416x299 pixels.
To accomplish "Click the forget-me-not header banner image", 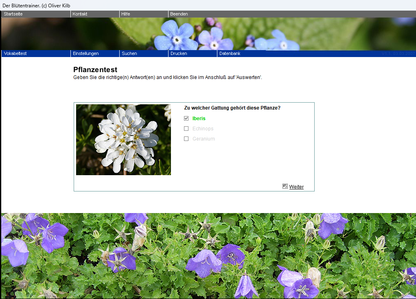I will click(x=208, y=34).
